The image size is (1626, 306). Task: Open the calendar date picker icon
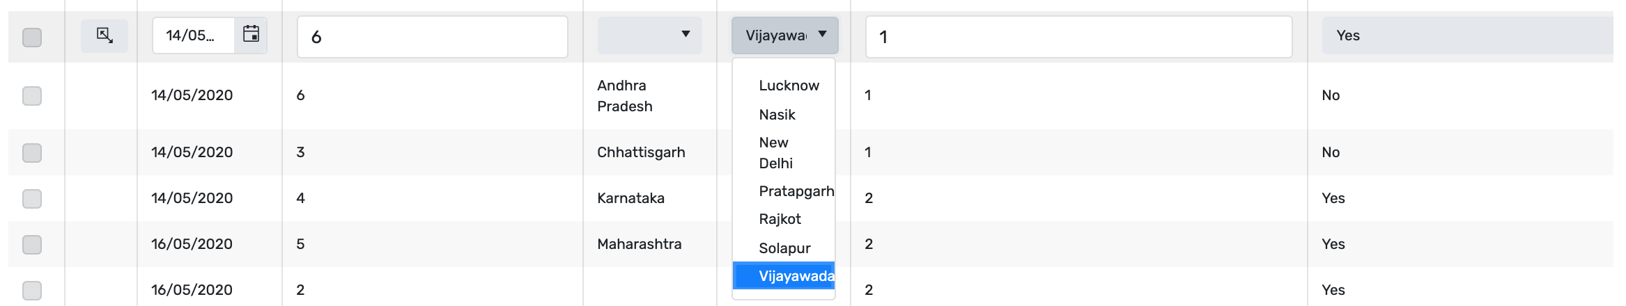pyautogui.click(x=251, y=34)
